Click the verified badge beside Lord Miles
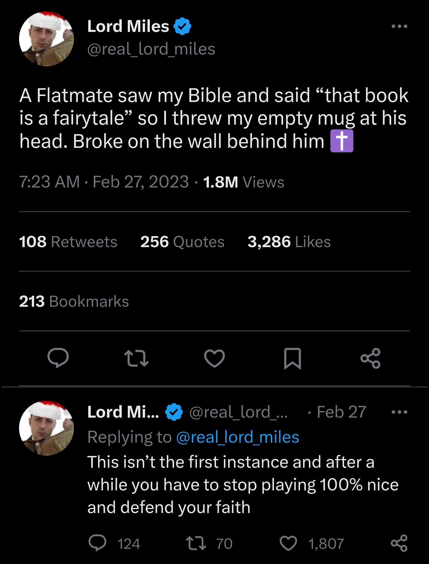The height and width of the screenshot is (564, 429). 182,26
